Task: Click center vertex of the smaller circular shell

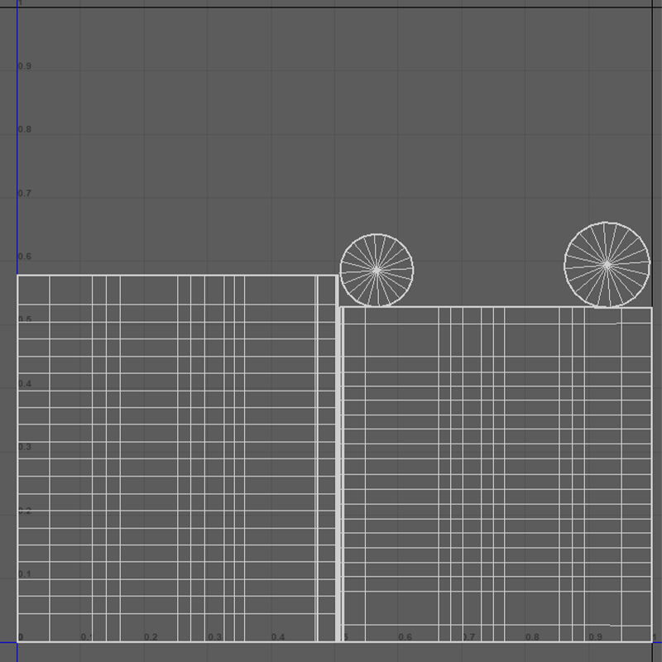Action: (377, 270)
